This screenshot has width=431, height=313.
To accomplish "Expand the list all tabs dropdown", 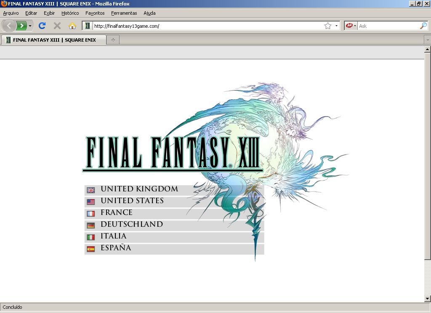I will [x=427, y=40].
